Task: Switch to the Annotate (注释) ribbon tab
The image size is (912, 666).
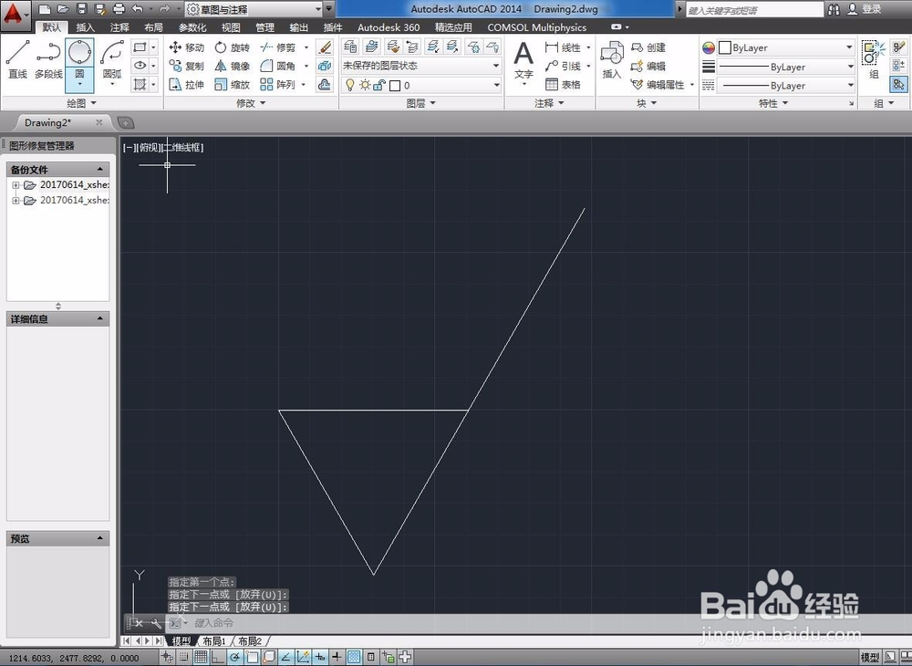Action: click(119, 27)
